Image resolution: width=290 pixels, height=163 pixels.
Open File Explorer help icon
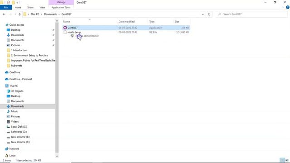click(x=288, y=7)
